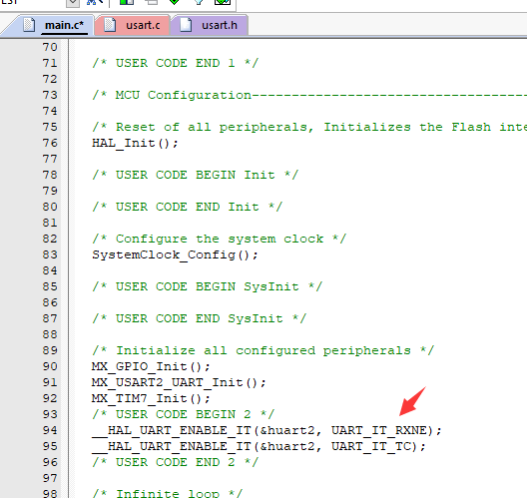Click the Initialize all configured peripherals comment
Screen dimensions: 527x498
click(x=263, y=351)
